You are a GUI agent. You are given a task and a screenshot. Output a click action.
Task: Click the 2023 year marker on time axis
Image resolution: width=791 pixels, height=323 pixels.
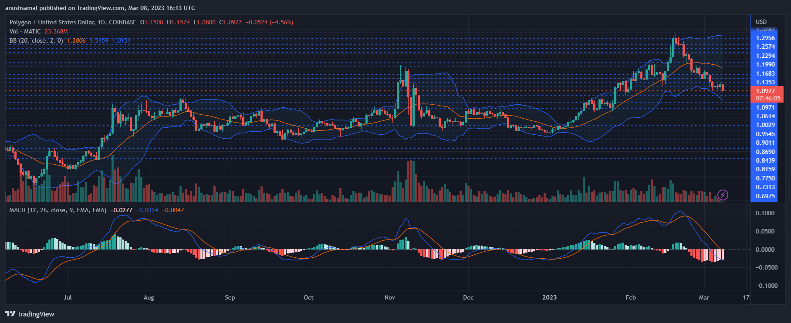coord(549,297)
